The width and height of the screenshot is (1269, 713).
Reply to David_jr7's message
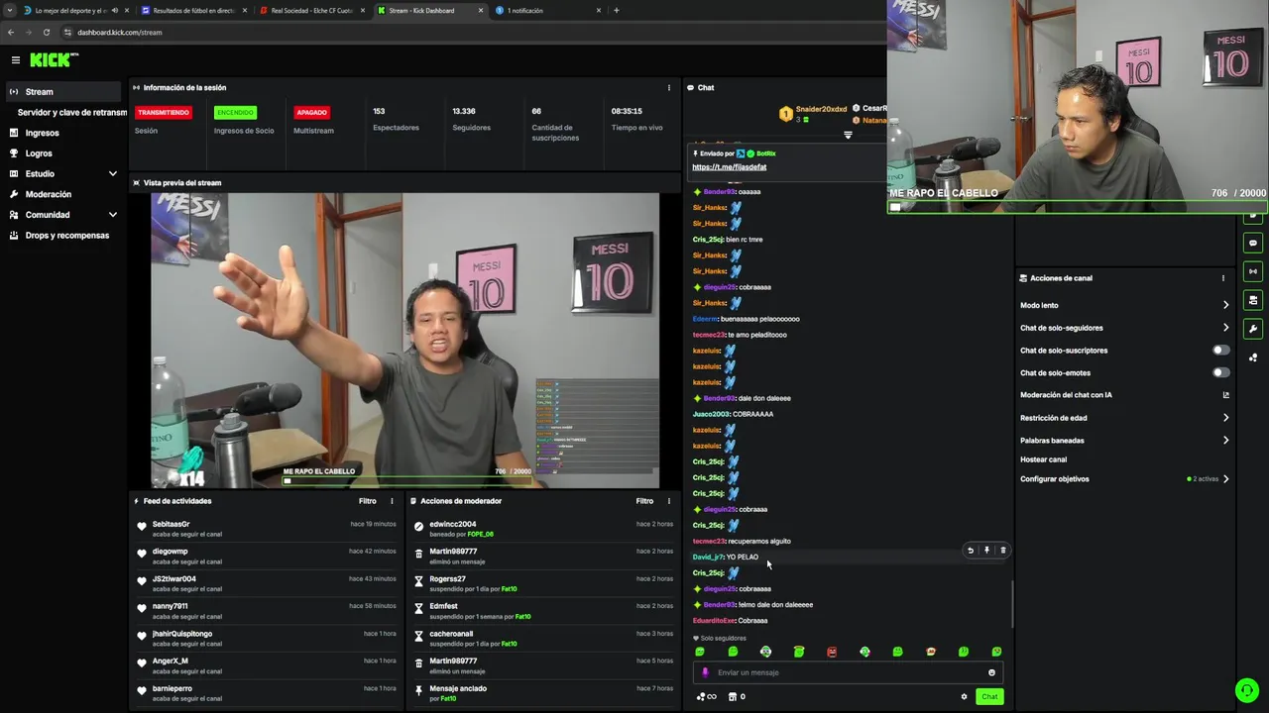coord(971,550)
